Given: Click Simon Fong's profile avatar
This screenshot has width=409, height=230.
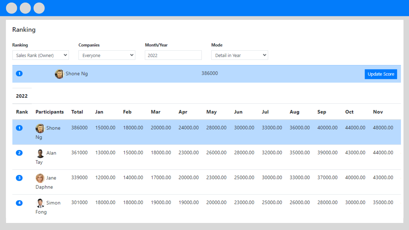Looking at the screenshot, I should (40, 203).
